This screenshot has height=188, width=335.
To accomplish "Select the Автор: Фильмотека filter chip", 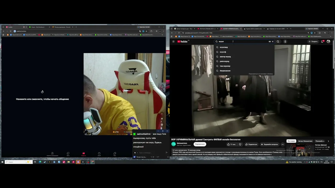I will (x=305, y=141).
